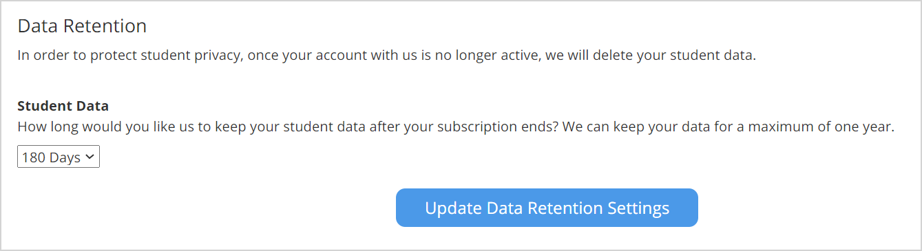
Task: Expand the Student Data duration combo box
Action: (x=59, y=157)
